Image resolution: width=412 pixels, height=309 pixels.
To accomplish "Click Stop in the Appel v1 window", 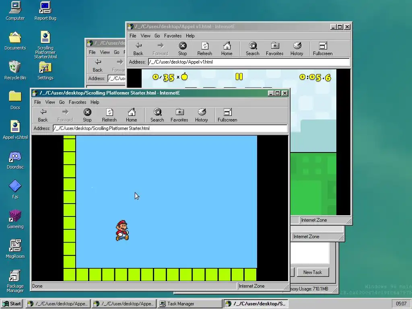I will pyautogui.click(x=183, y=49).
